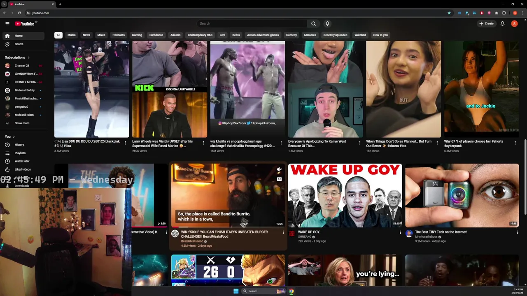This screenshot has height=296, width=527.
Task: Open more options for Kanye West short
Action: point(359,143)
